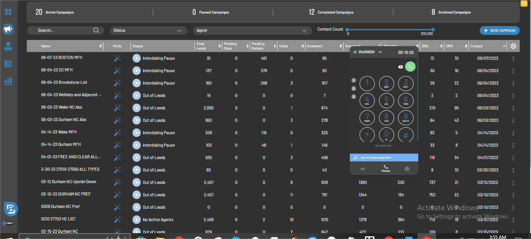Open dialer settings gear tab

coord(407,169)
